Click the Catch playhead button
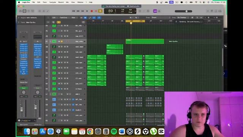This screenshot has height=137, width=243. [x=99, y=18]
